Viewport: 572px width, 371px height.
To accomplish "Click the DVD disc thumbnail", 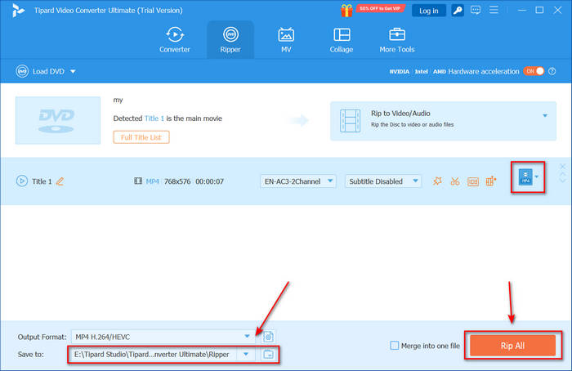I will [58, 120].
